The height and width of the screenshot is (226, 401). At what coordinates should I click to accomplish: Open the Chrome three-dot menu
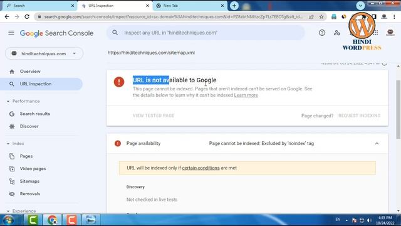[394, 17]
